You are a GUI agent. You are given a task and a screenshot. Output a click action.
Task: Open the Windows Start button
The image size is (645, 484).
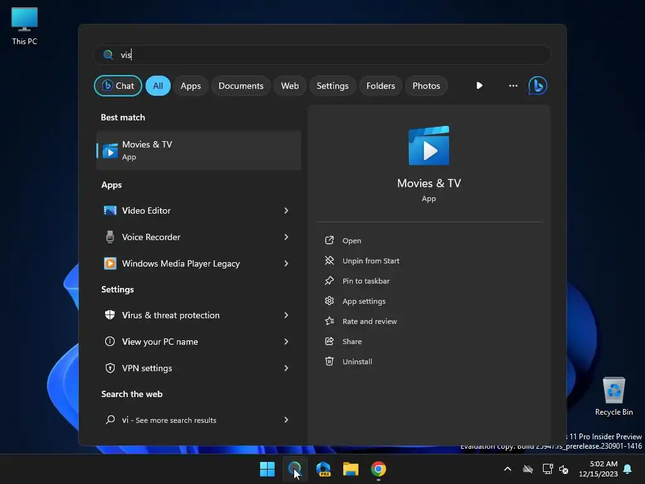click(x=267, y=469)
